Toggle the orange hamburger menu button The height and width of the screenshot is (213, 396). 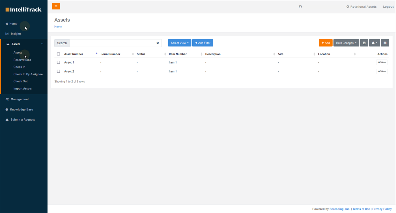click(56, 6)
